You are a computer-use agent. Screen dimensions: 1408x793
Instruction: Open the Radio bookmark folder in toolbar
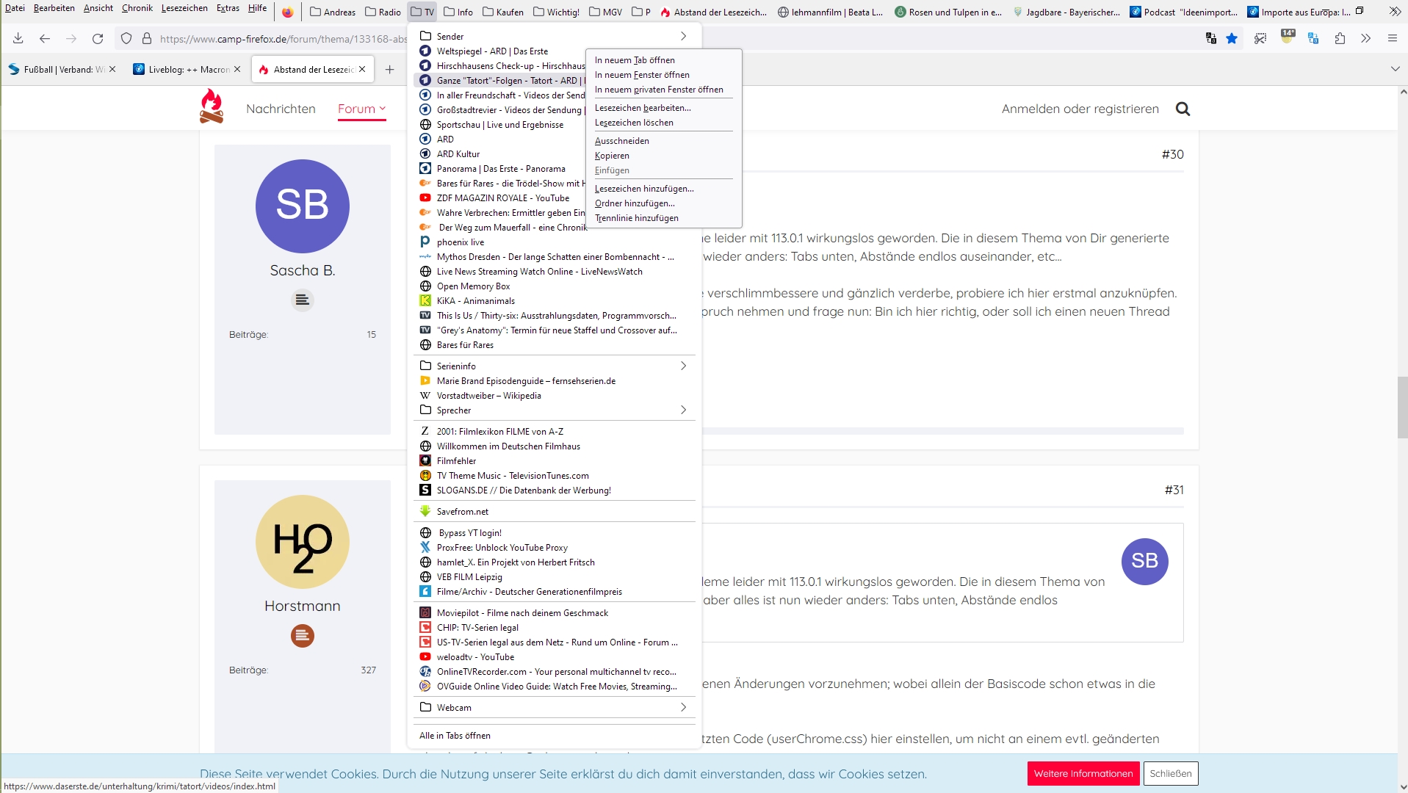coord(383,12)
